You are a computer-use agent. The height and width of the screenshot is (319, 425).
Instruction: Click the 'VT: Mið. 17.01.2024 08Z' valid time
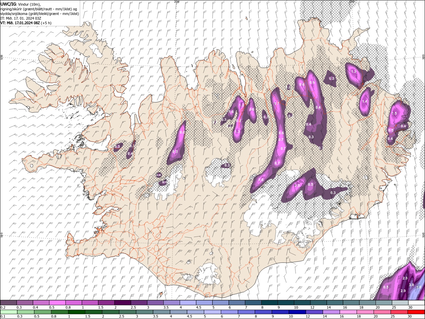(x=20, y=23)
